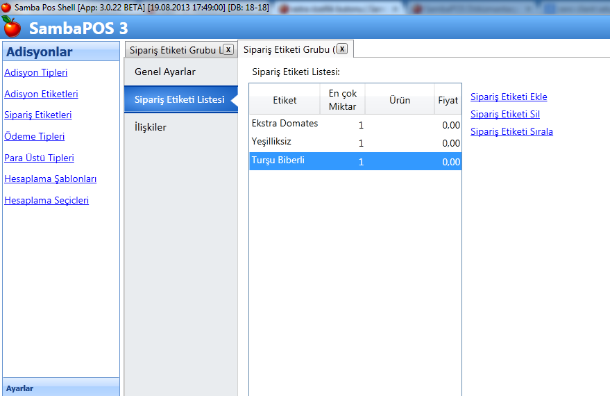Close the inactive Sipariş Etiketi Grubu tab

tap(228, 49)
